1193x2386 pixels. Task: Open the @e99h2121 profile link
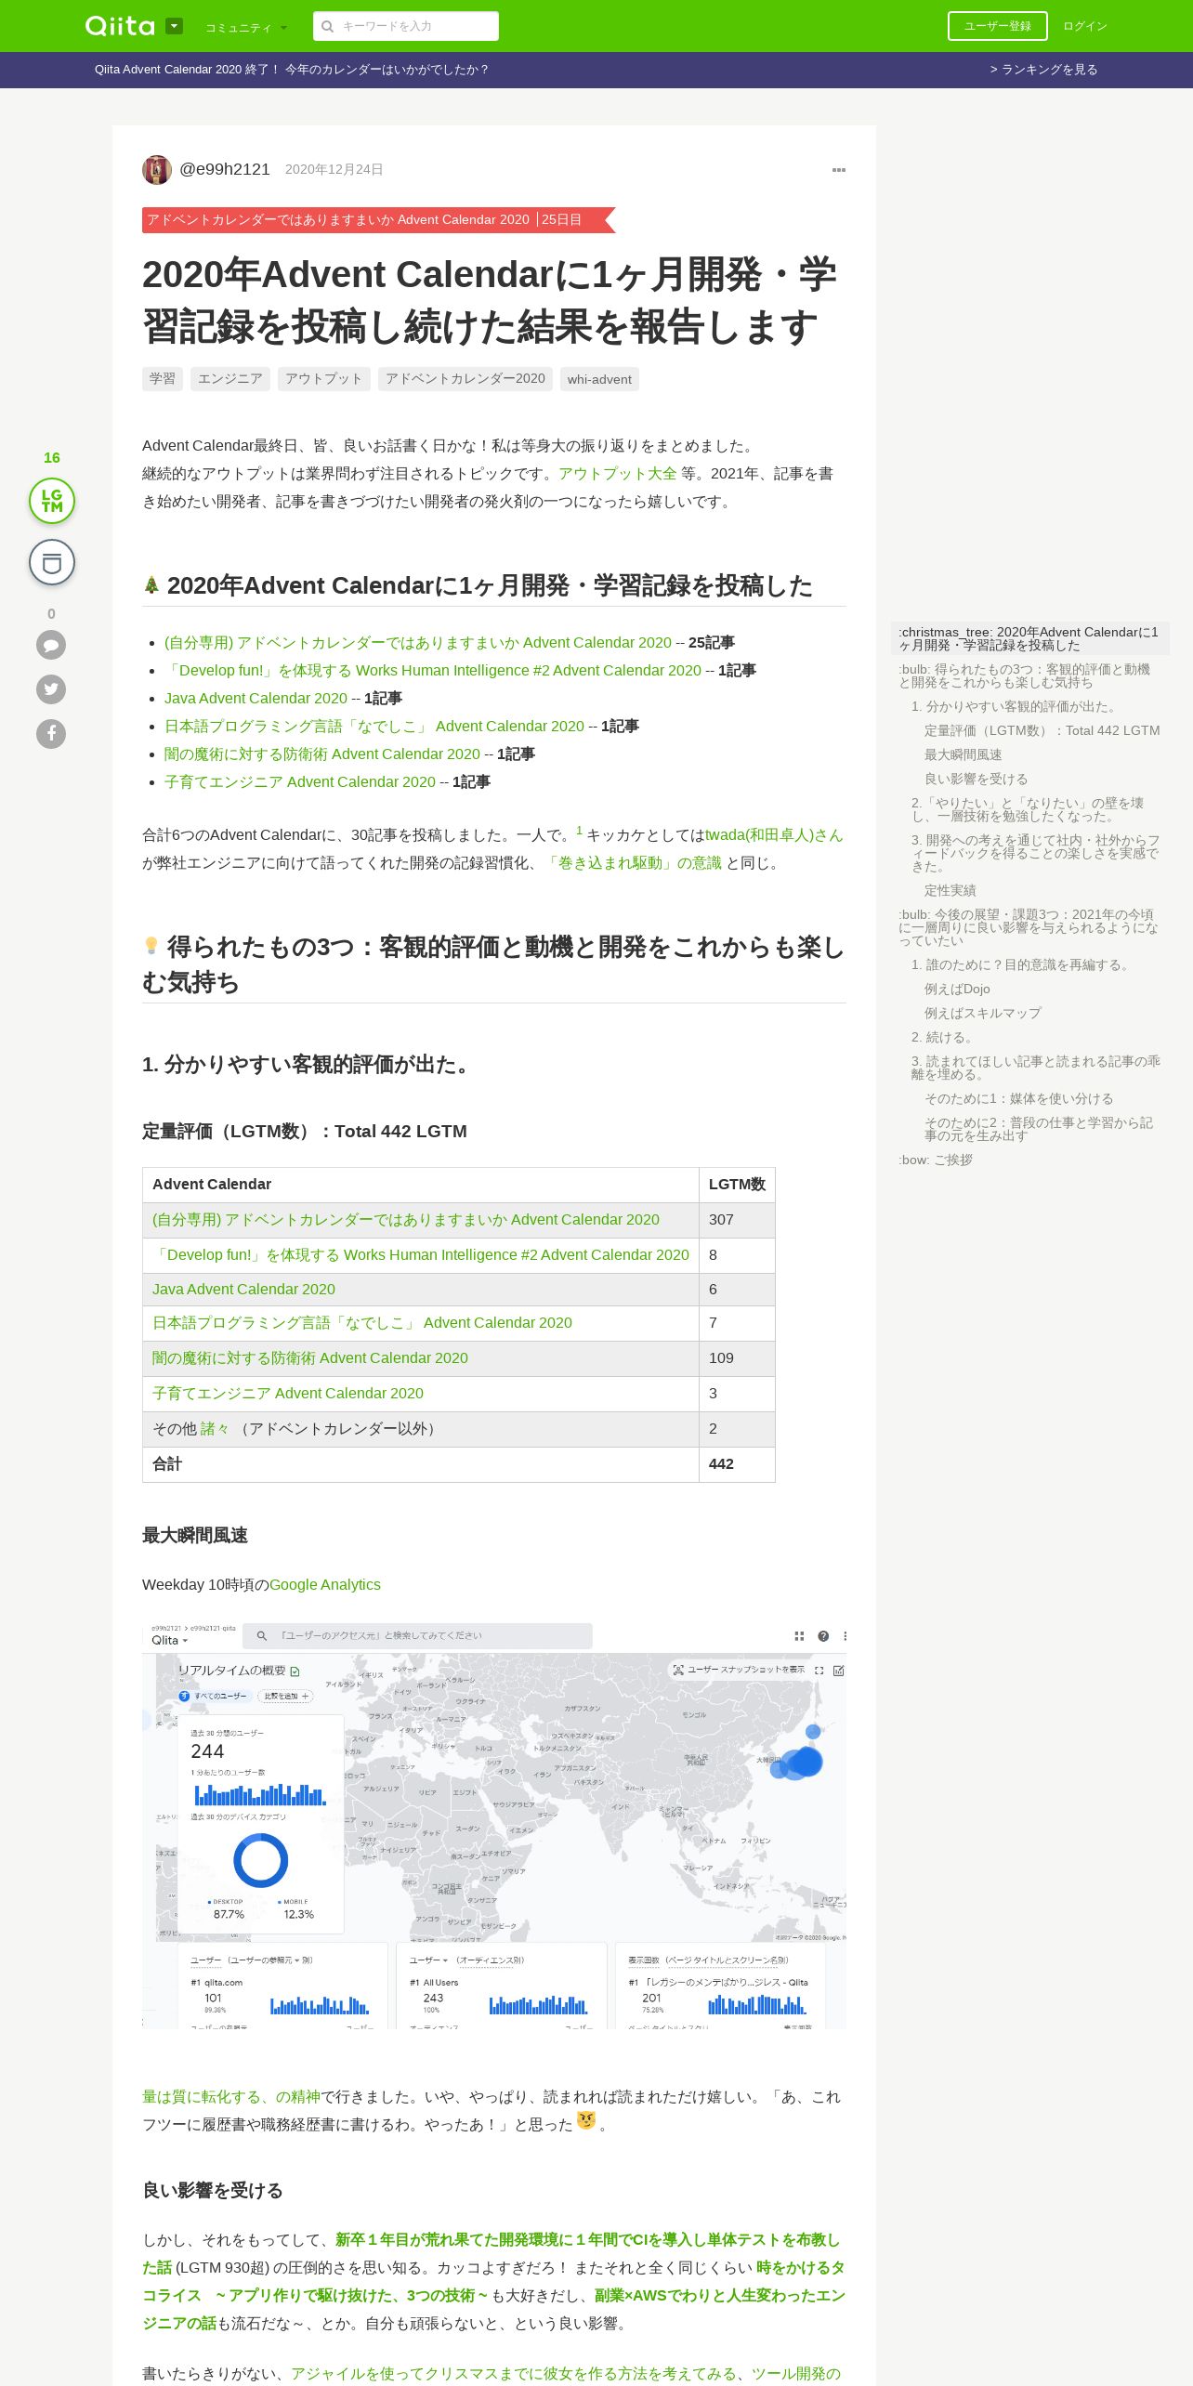click(x=225, y=169)
